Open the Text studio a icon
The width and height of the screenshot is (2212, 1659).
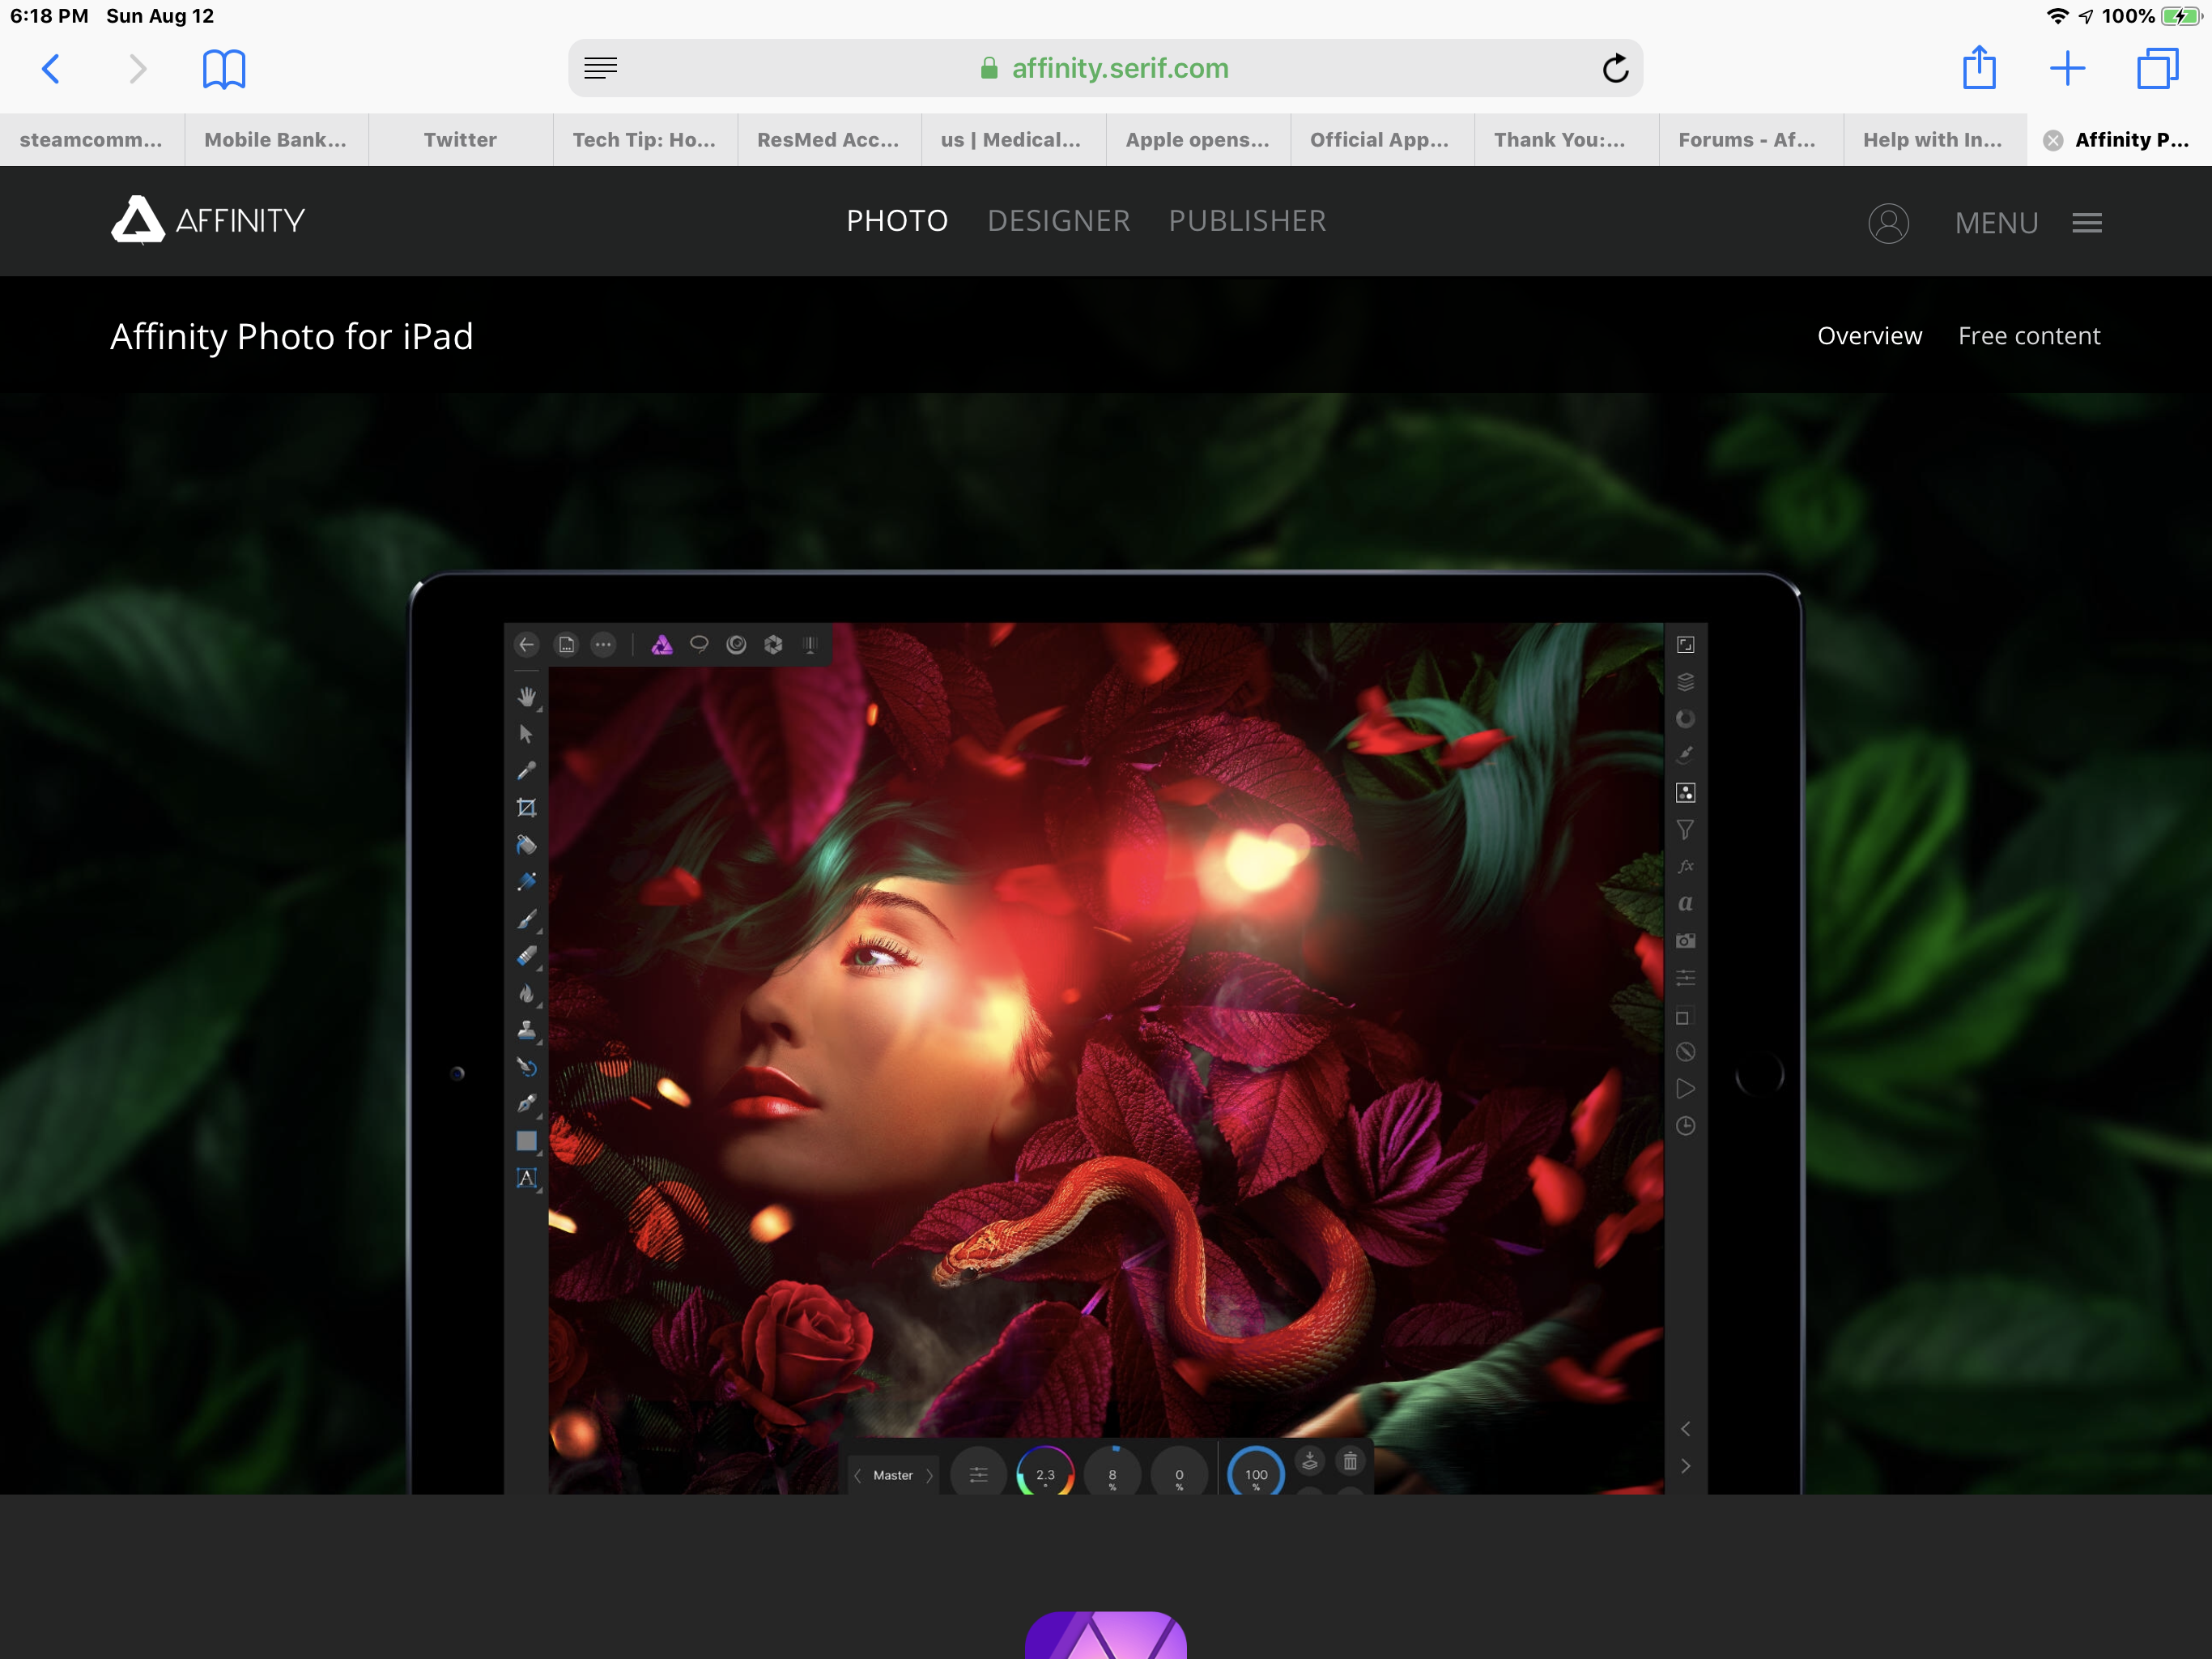coord(1685,903)
